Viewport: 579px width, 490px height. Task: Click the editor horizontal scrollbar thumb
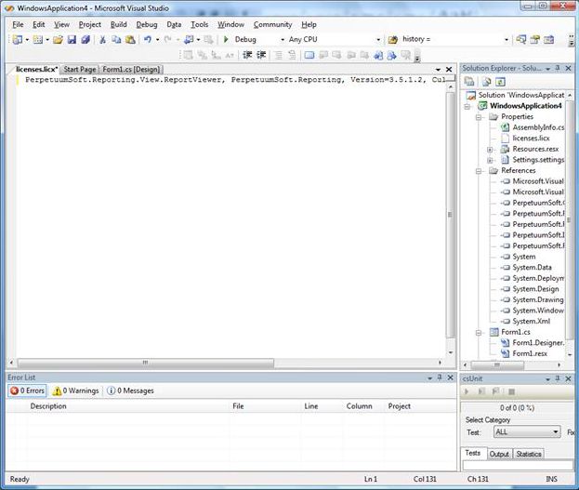146,363
